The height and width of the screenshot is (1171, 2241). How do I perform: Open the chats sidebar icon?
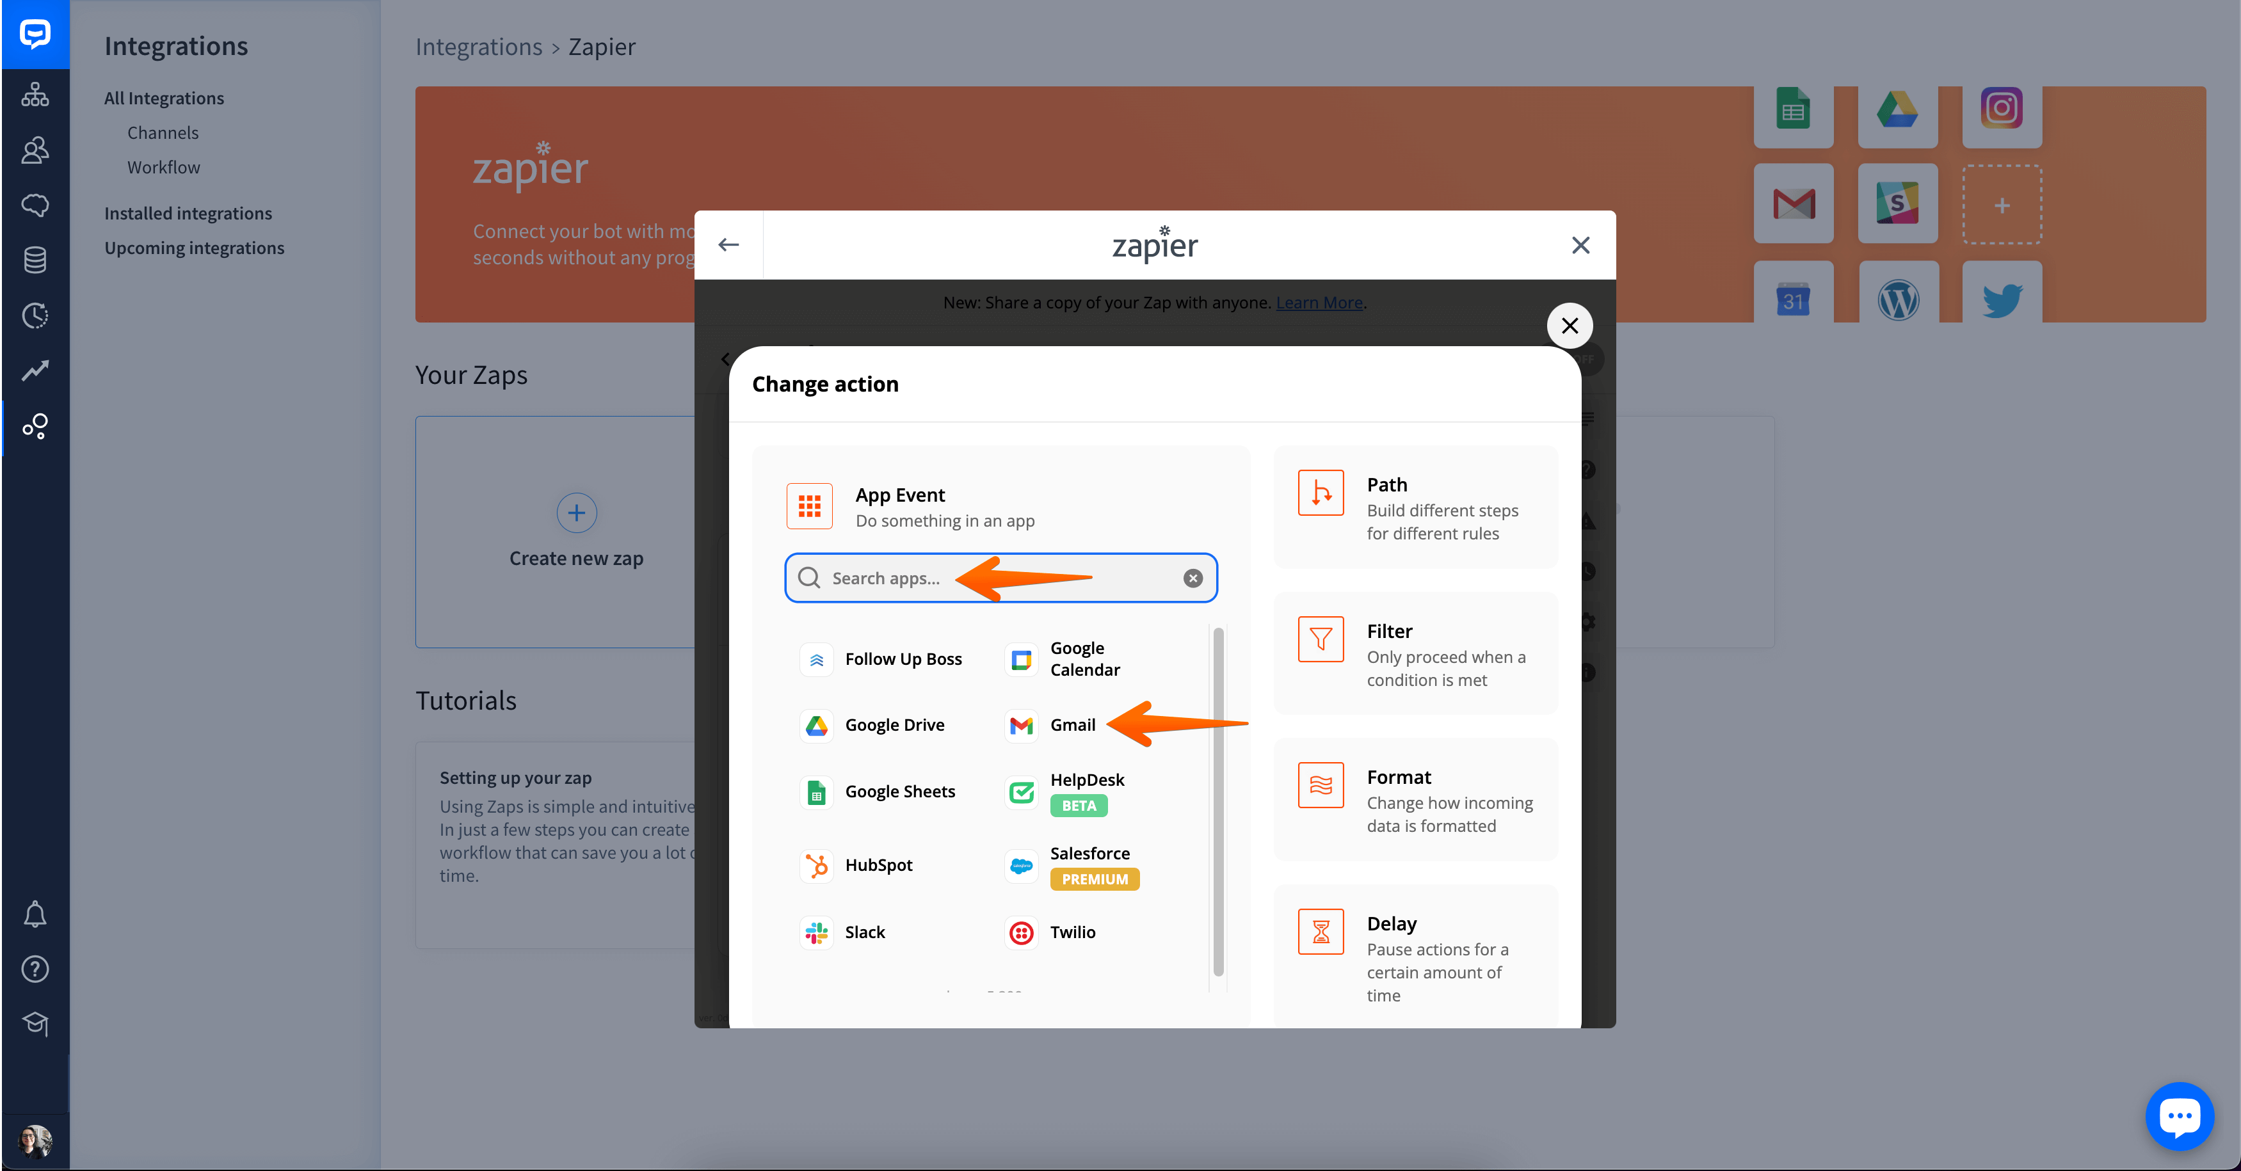35,205
